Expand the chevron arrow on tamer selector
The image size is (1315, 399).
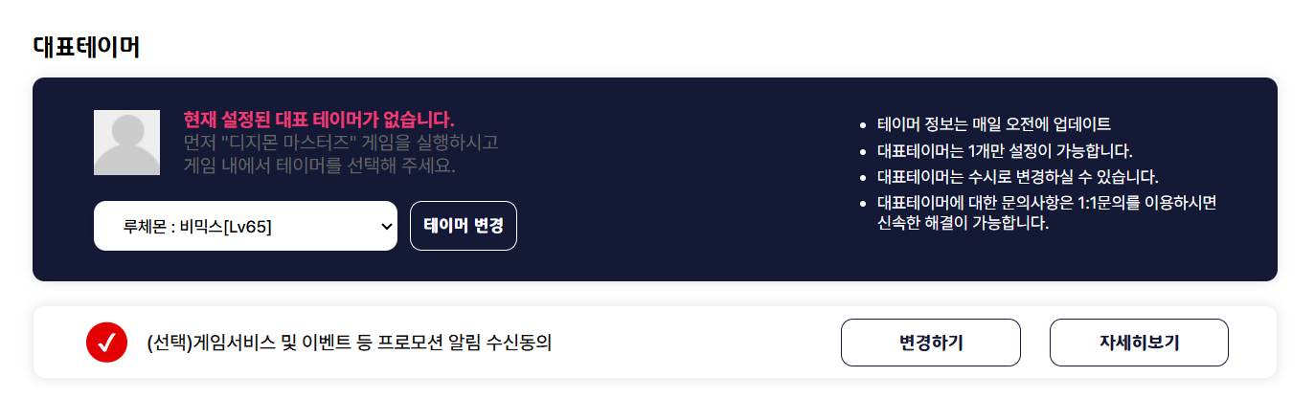387,226
